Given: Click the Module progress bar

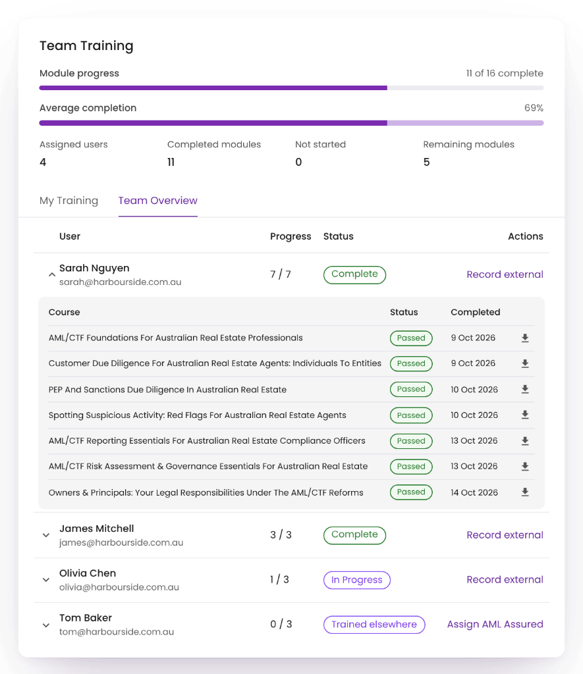Looking at the screenshot, I should [x=291, y=88].
